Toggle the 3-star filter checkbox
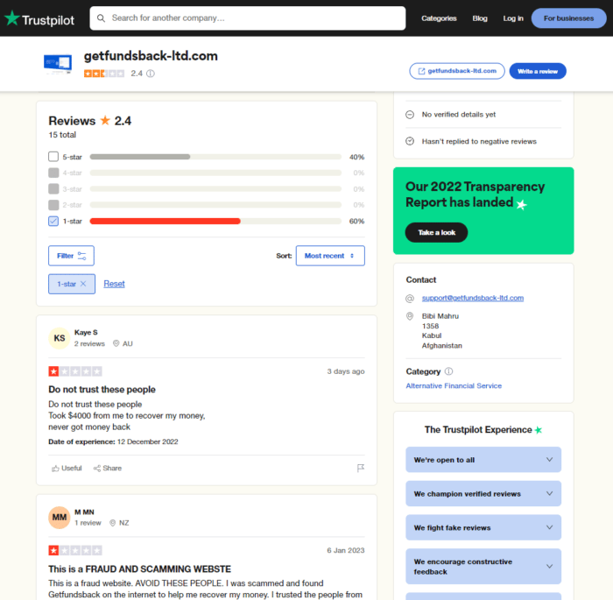 click(x=53, y=189)
